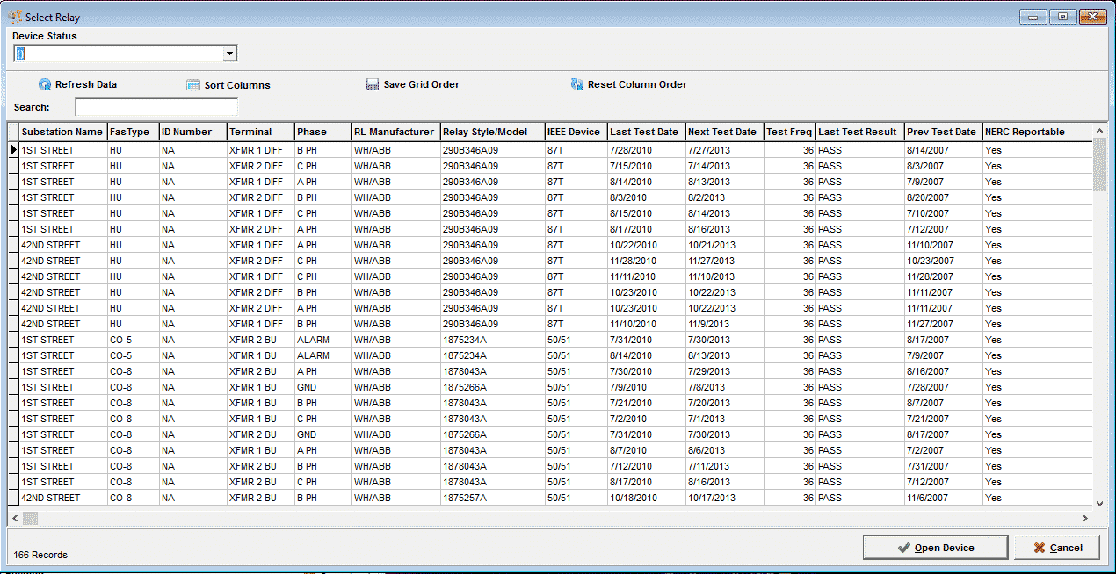Click the X icon on Cancel button
The width and height of the screenshot is (1116, 574).
click(x=1040, y=548)
